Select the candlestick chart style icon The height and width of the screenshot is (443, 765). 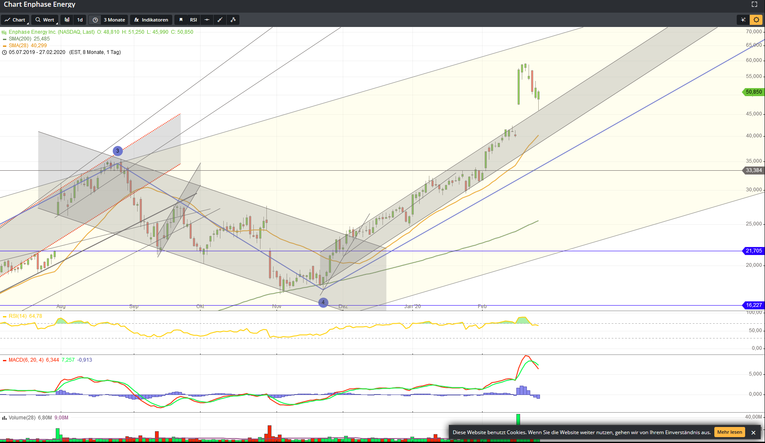(67, 20)
